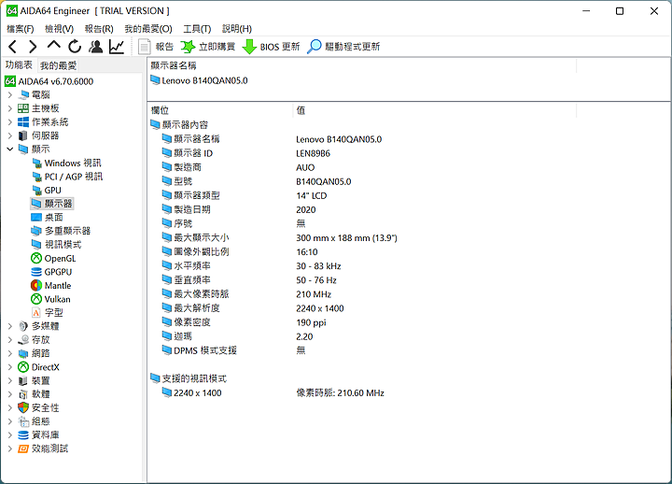Open the 說明(H) menu
This screenshot has width=672, height=484.
(237, 29)
